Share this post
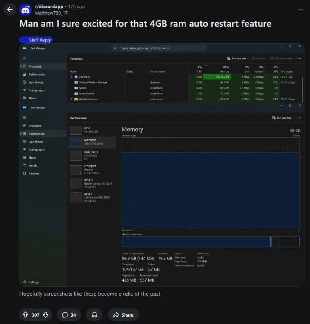310x324 pixels. pos(123,315)
